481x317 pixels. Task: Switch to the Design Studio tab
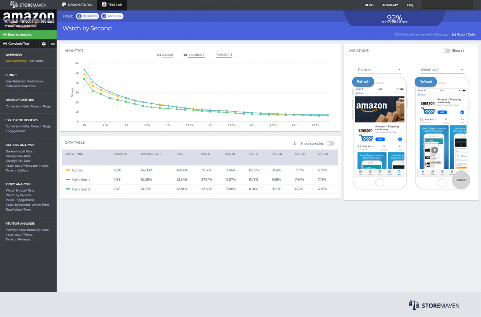point(76,5)
